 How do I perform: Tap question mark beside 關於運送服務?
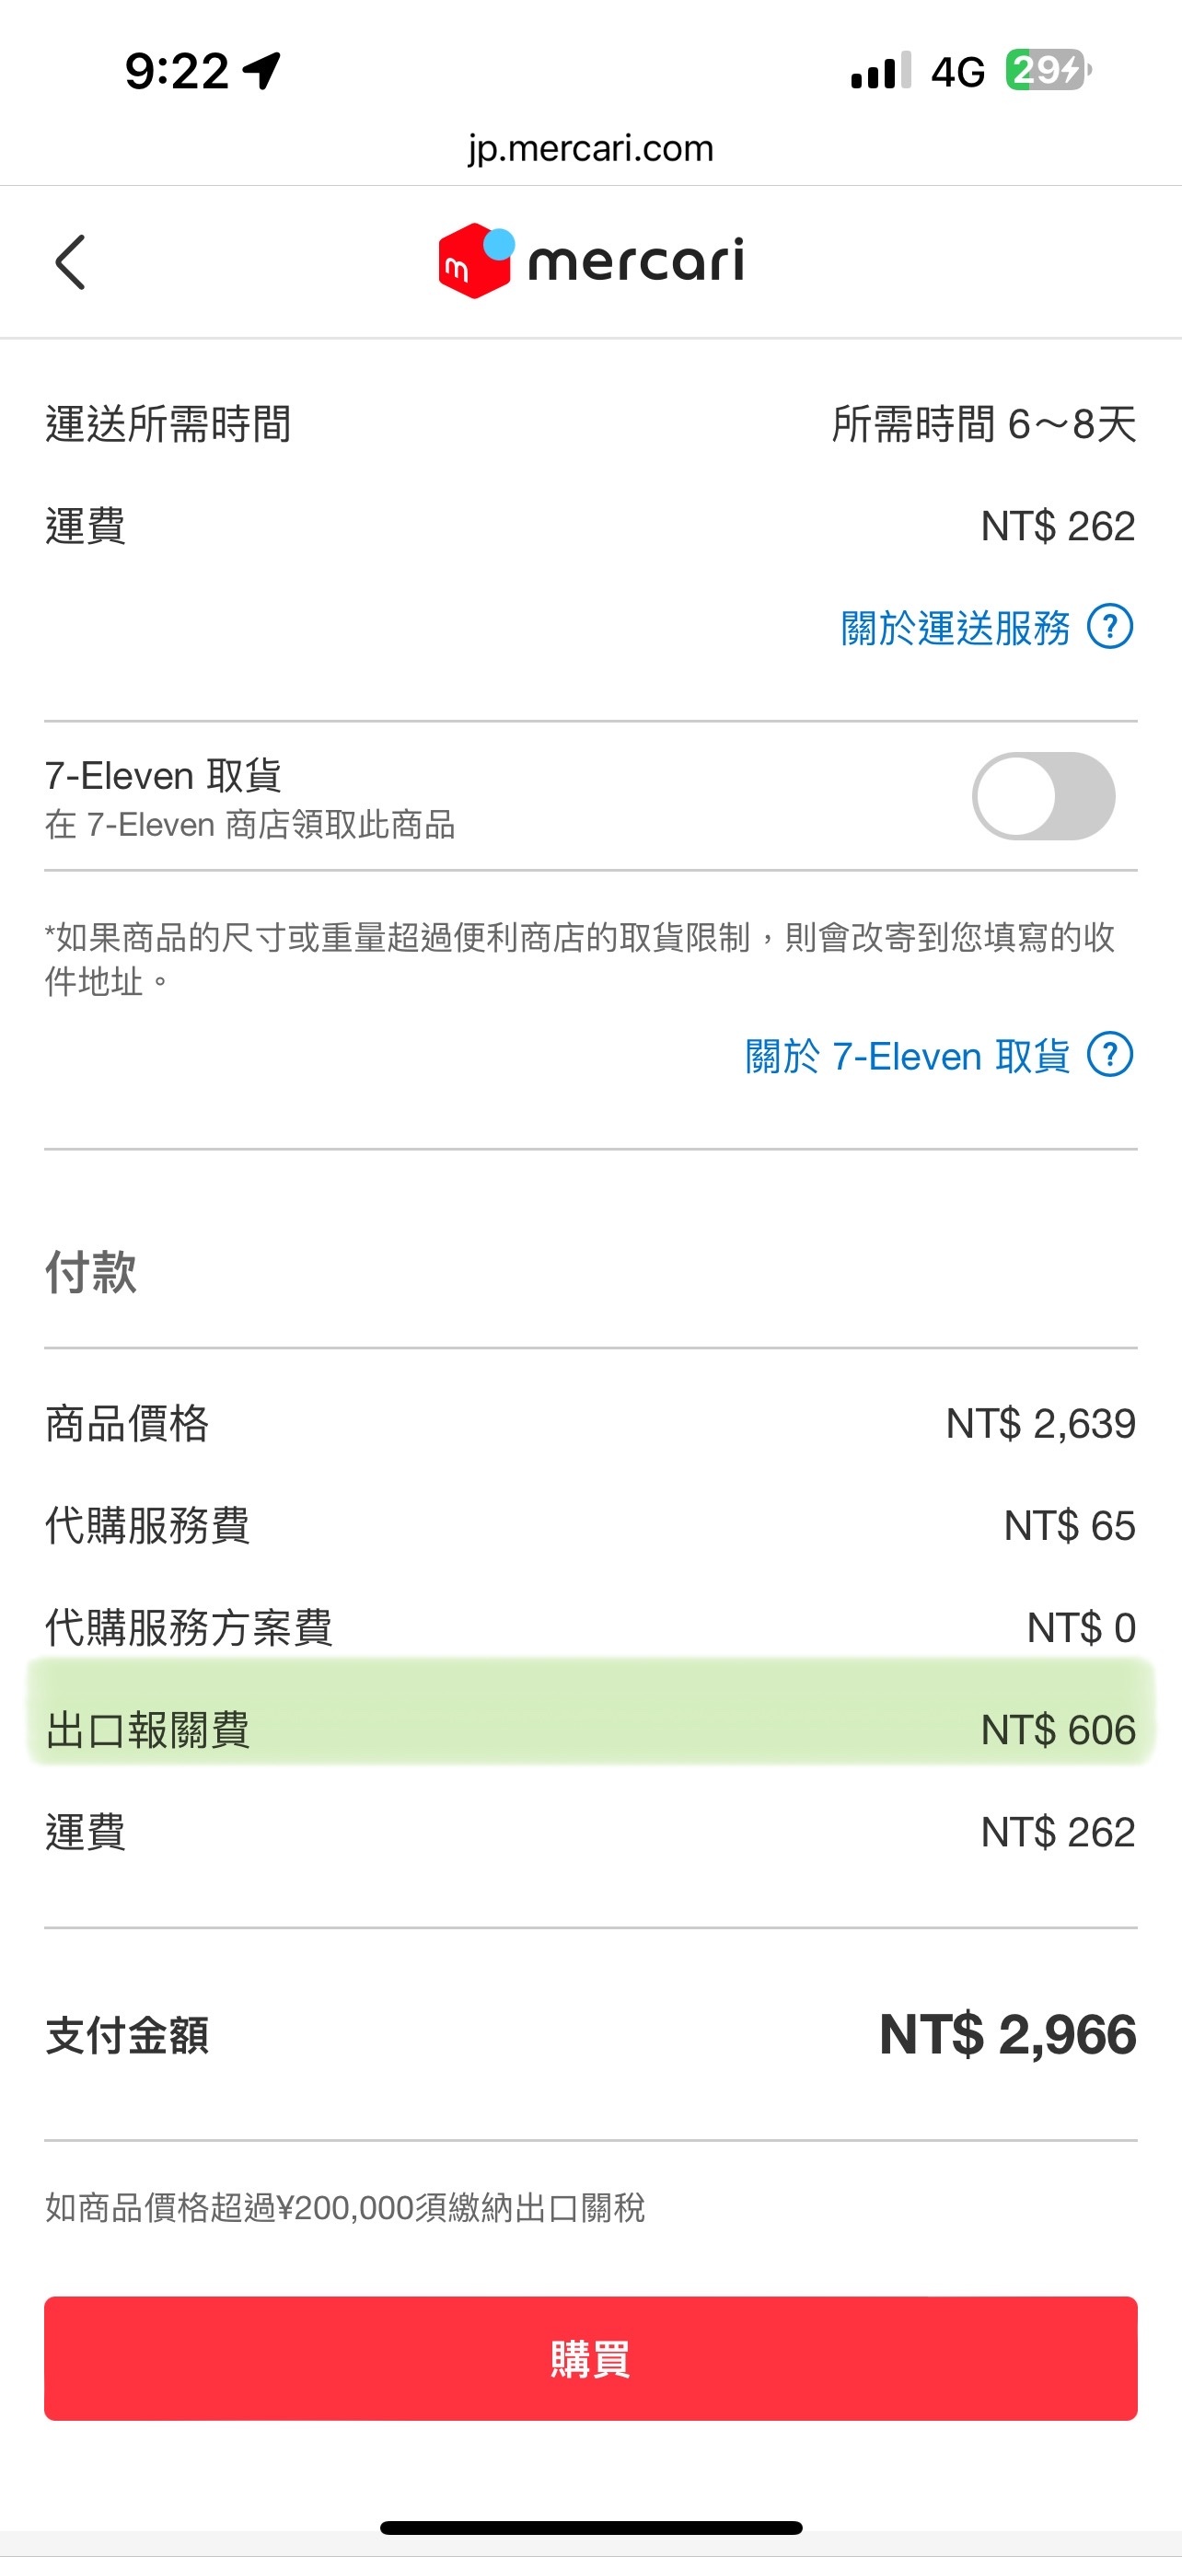pyautogui.click(x=1109, y=626)
